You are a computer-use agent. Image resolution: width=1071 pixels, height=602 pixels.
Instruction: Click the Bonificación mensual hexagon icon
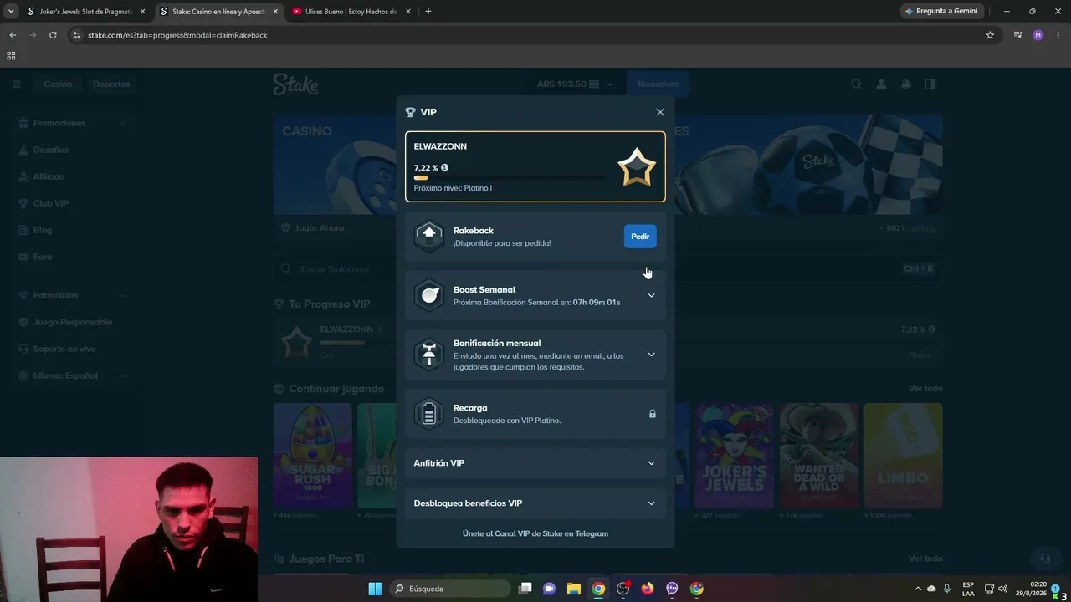[429, 355]
